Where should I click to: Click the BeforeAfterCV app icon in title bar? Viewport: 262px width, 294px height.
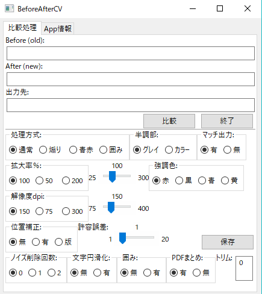point(9,8)
